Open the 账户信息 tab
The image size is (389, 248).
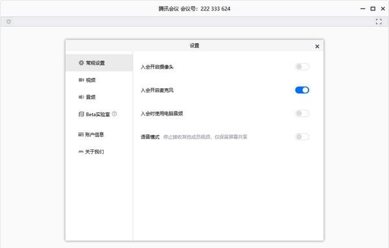(99, 134)
